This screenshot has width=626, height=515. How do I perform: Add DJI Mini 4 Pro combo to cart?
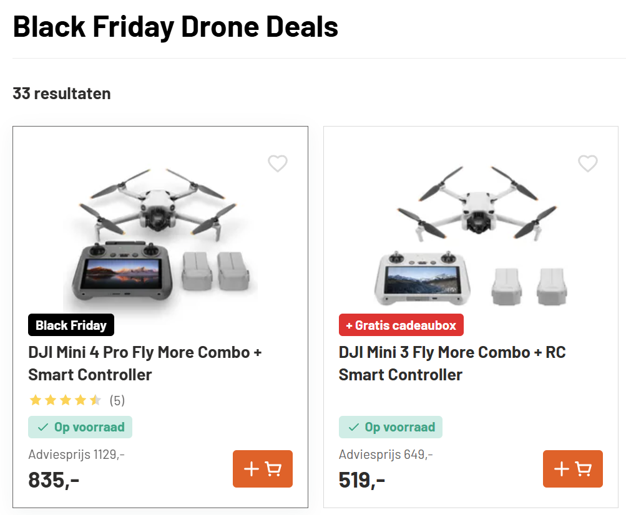(263, 469)
